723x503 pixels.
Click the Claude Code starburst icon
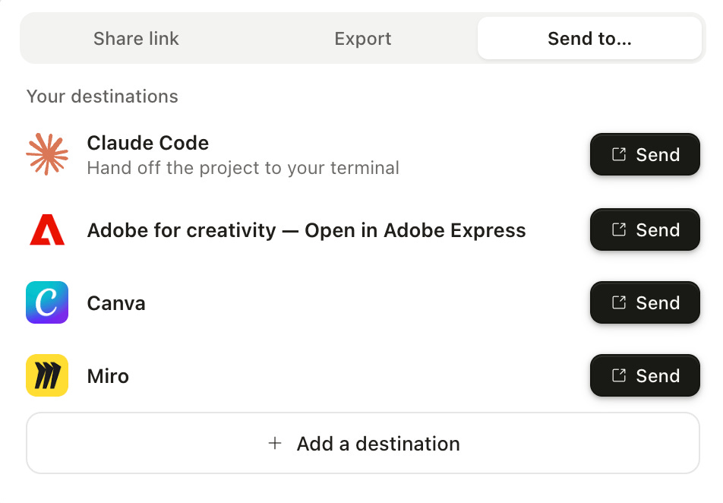[47, 154]
